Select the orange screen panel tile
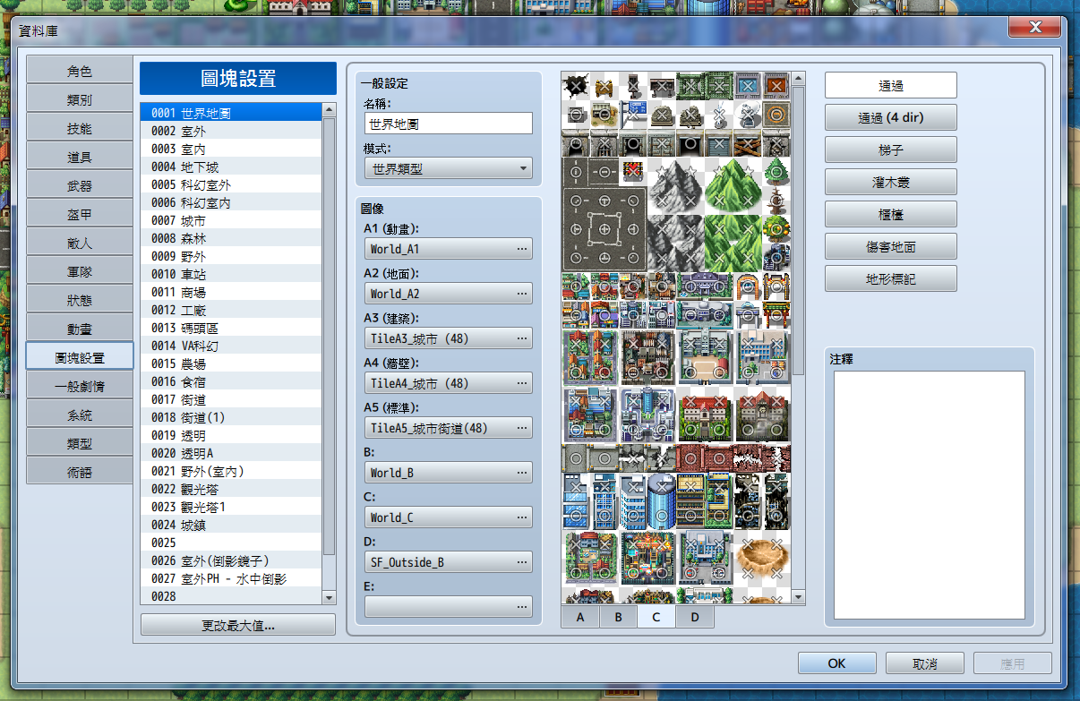Image resolution: width=1080 pixels, height=701 pixels. [x=776, y=86]
